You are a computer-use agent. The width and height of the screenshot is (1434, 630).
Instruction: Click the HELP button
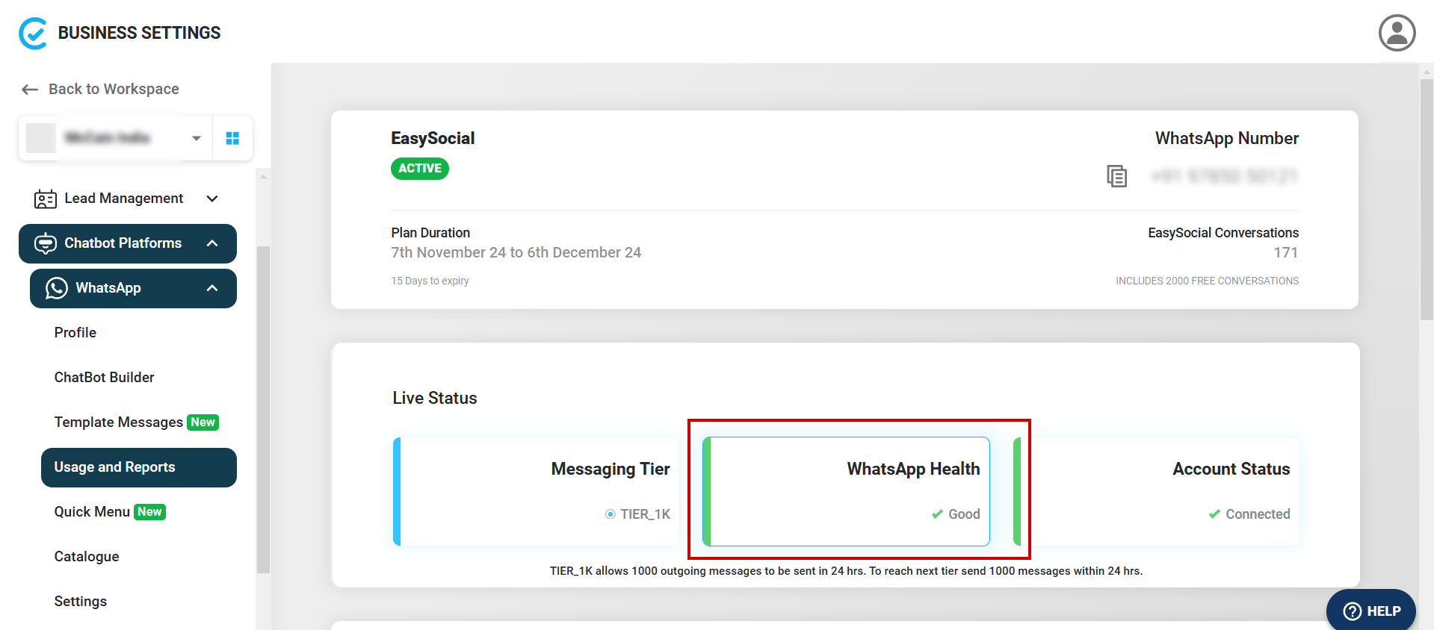click(x=1371, y=611)
